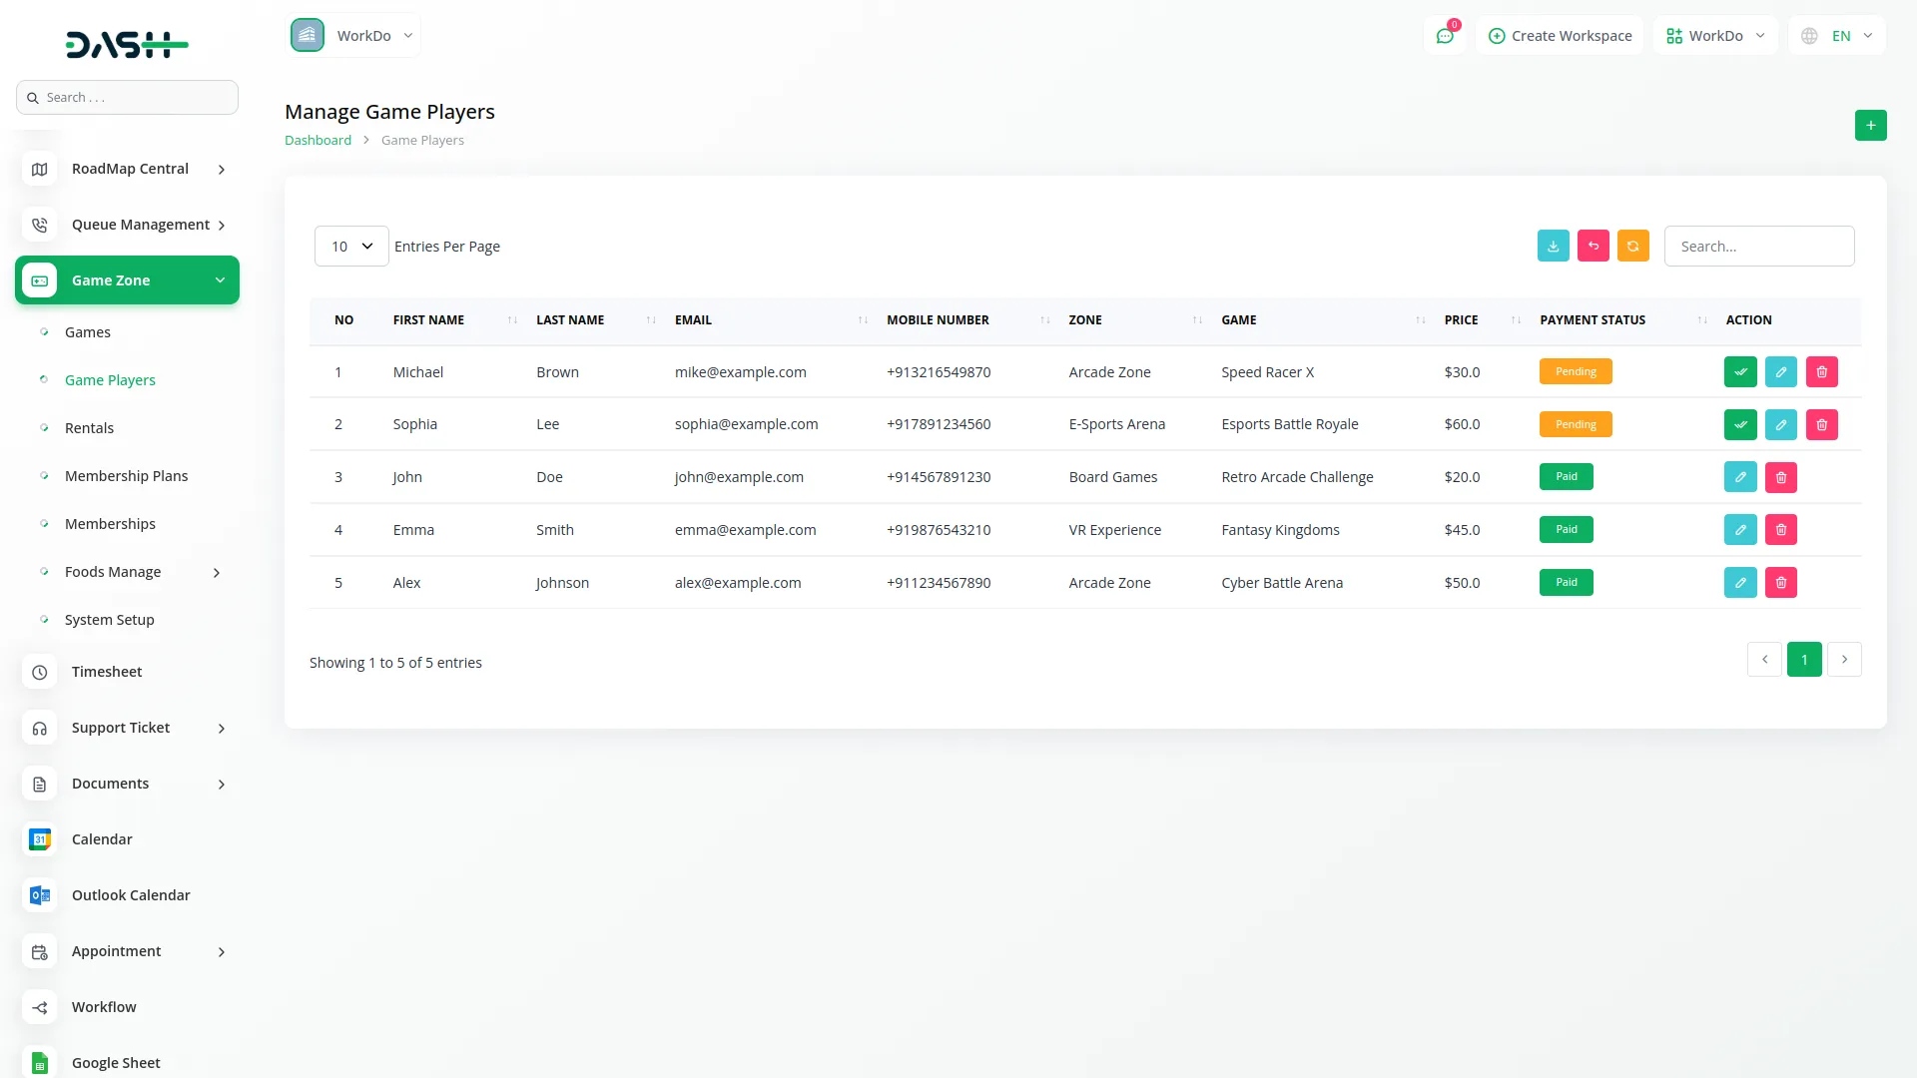Expand the Foods Manage submenu
Viewport: 1917px width, 1078px height.
click(x=216, y=572)
